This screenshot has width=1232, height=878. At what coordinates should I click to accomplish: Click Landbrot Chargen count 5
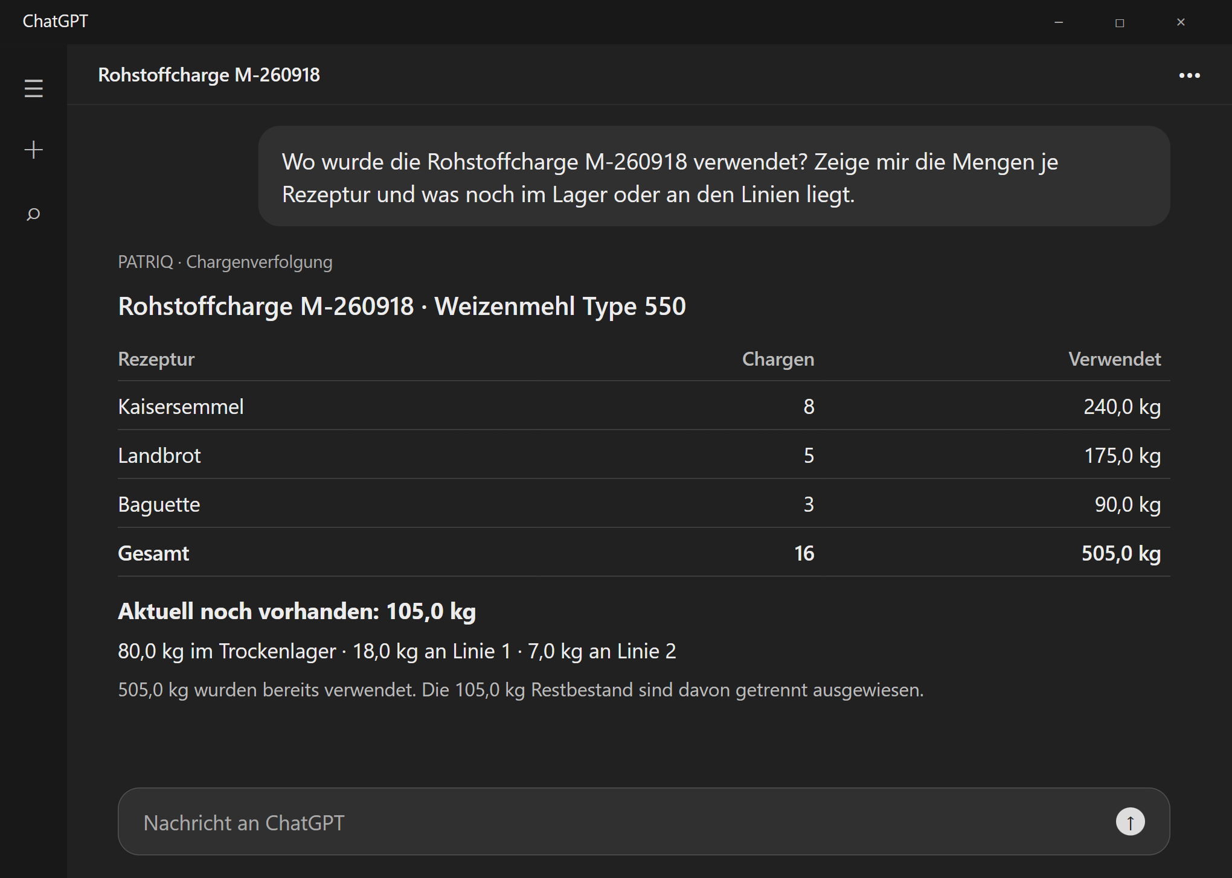pos(809,456)
